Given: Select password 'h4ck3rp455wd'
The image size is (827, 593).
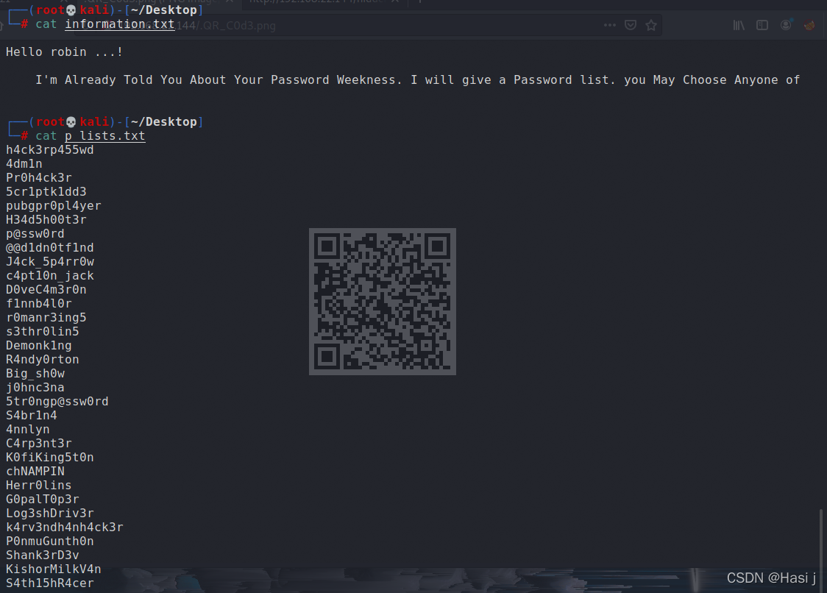Looking at the screenshot, I should click(x=49, y=150).
